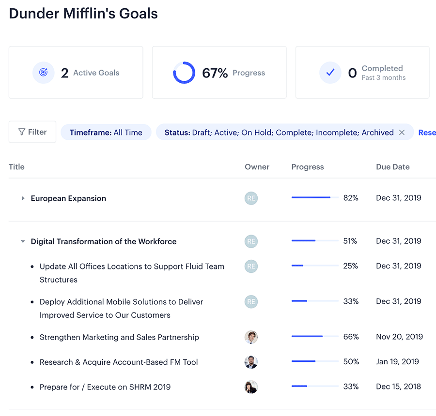Open the Timeframe: All Time filter
The image size is (436, 416).
click(106, 133)
